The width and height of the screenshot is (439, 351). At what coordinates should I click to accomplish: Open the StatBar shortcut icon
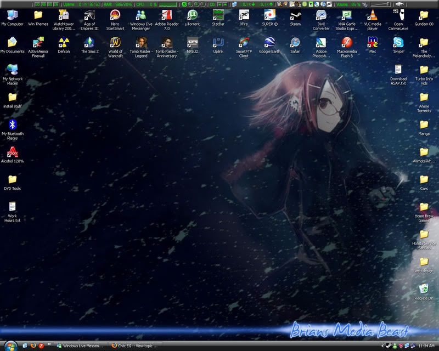coord(218,18)
